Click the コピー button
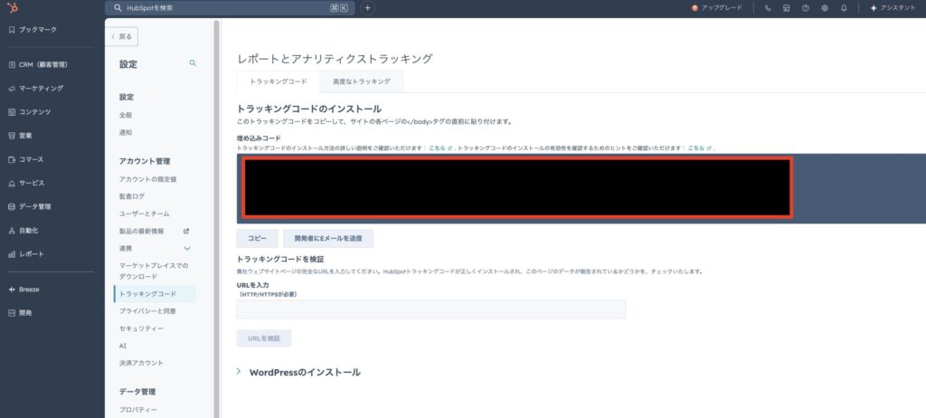This screenshot has height=418, width=926. tap(257, 239)
